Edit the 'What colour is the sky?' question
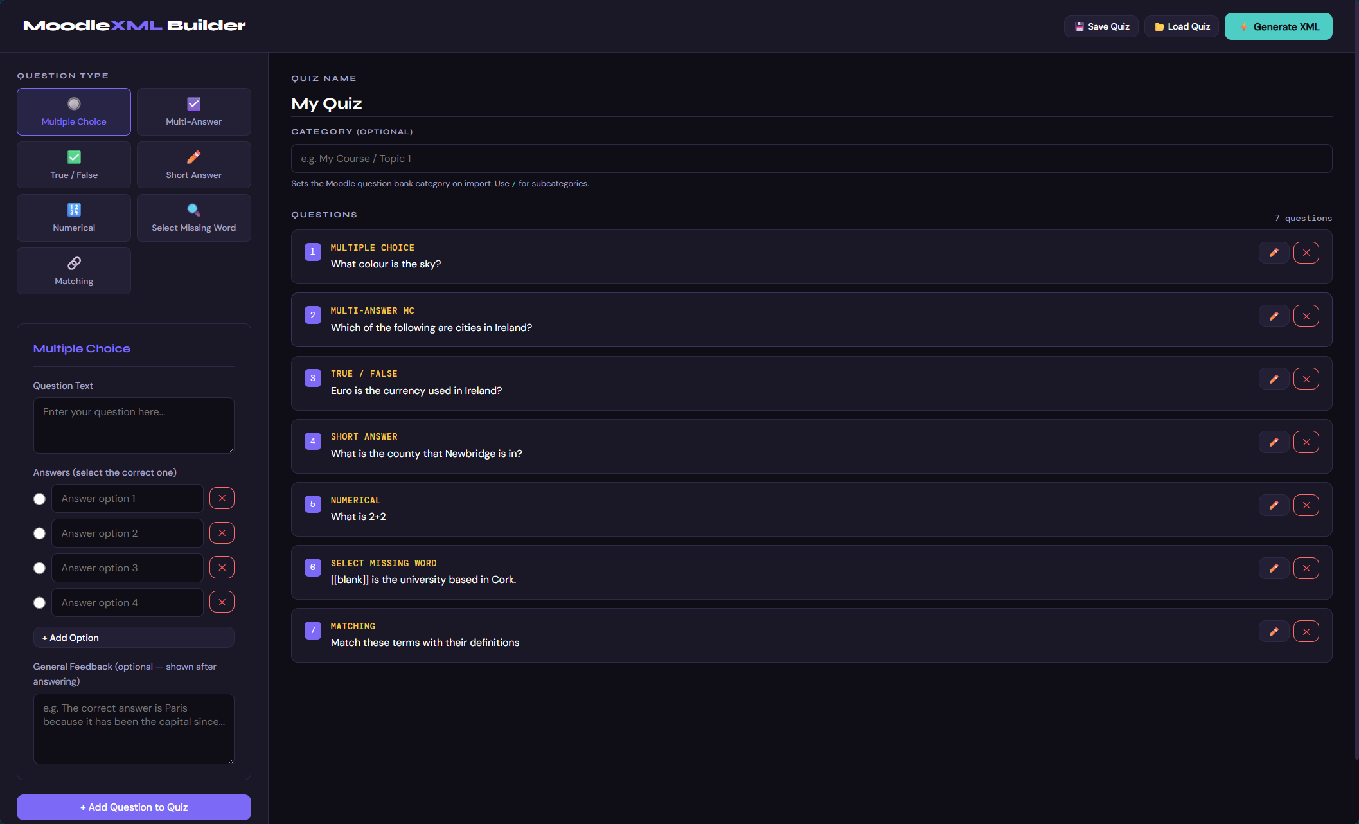 click(1274, 253)
